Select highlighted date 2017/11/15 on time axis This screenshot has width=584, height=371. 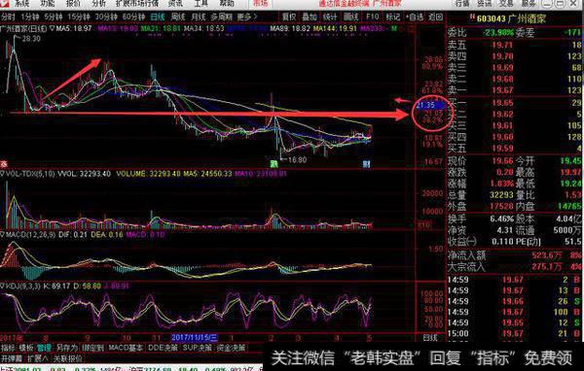coord(194,338)
